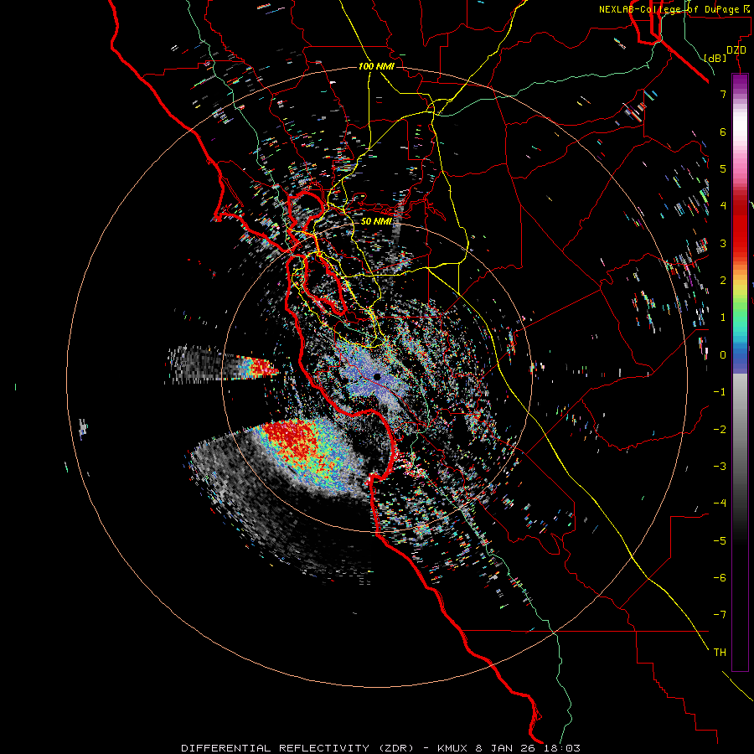Screen dimensions: 754x754
Task: Click the black radar site dot at center
Action: [377, 377]
